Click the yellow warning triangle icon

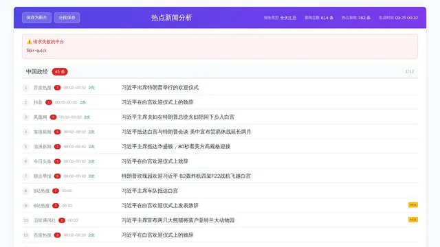point(29,42)
